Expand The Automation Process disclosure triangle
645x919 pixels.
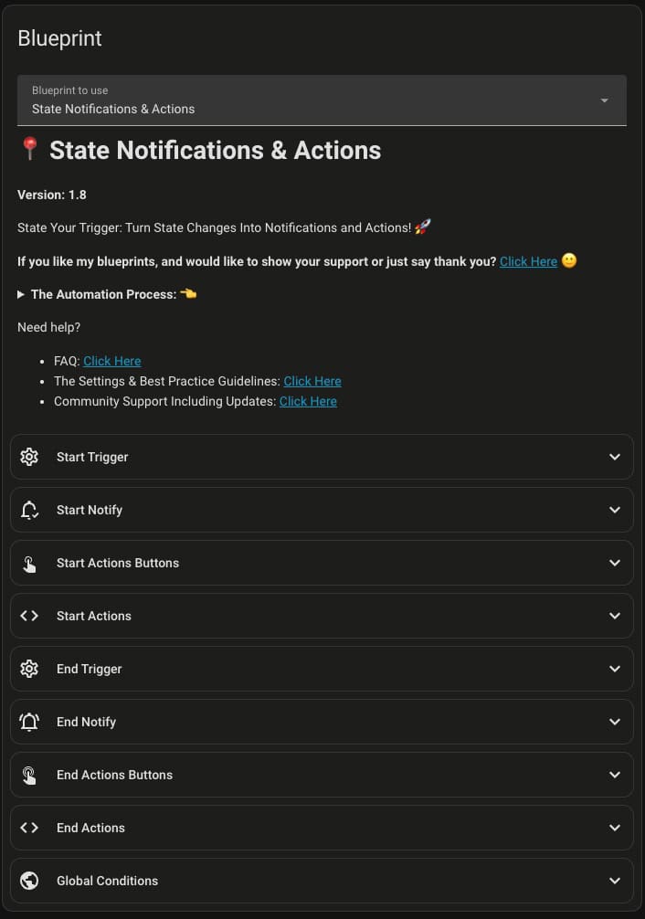pos(21,294)
